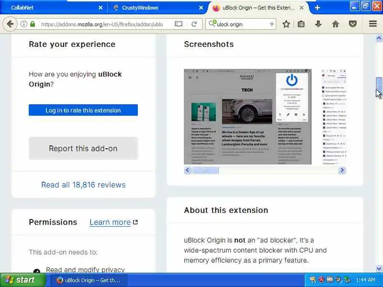The image size is (383, 287).
Task: Close the CrustyWindows tab
Action: tap(201, 8)
